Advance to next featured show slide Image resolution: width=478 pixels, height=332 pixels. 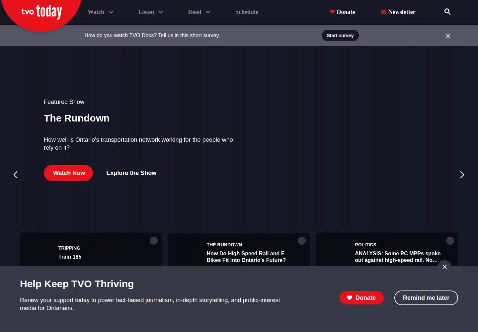click(x=462, y=175)
